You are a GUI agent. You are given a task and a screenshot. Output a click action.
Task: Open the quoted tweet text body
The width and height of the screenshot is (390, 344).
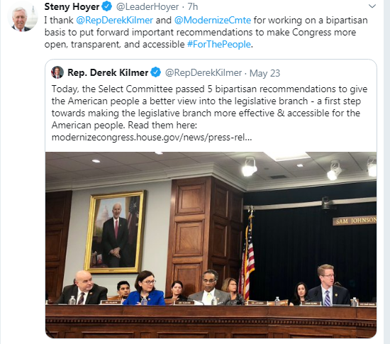coord(209,113)
